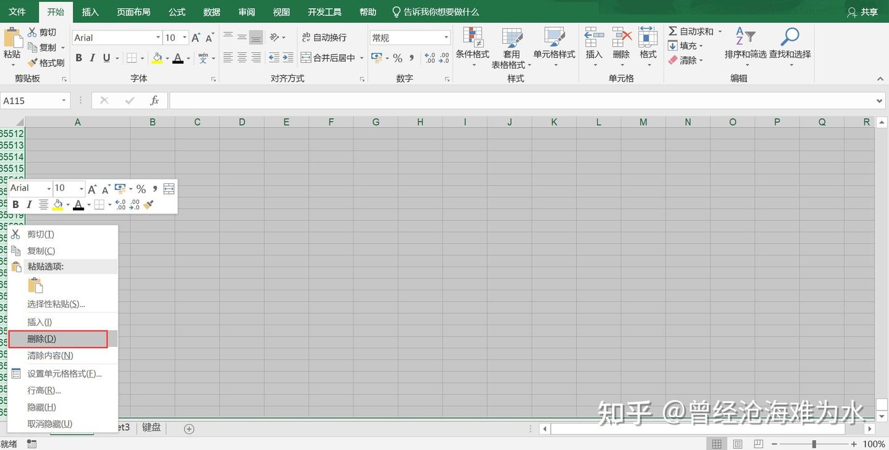889x450 pixels.
Task: Click the ribbon Cut (剪切) scissors button
Action: click(x=41, y=32)
